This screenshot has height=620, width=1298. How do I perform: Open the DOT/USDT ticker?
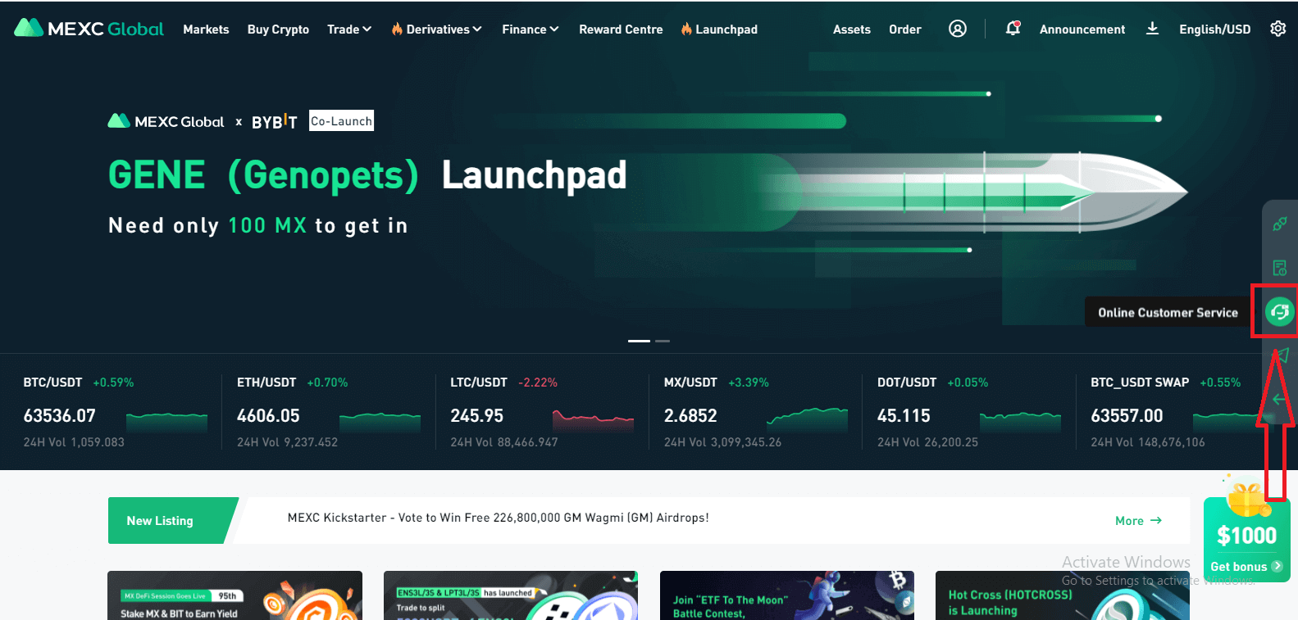point(907,382)
